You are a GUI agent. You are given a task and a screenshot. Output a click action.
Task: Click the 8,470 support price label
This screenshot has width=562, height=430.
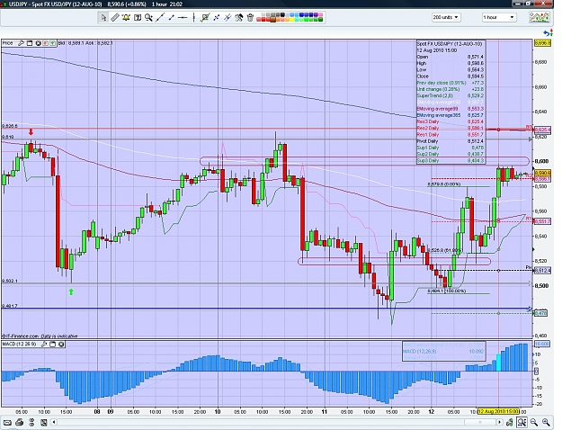(540, 313)
